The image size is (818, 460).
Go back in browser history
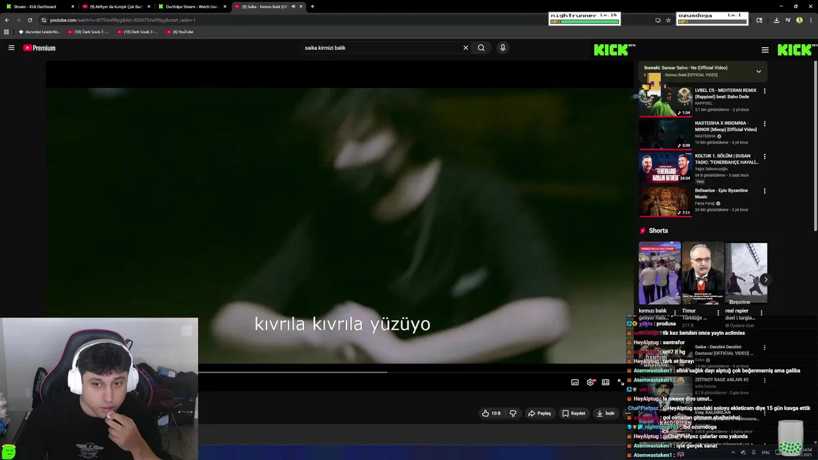pyautogui.click(x=7, y=20)
